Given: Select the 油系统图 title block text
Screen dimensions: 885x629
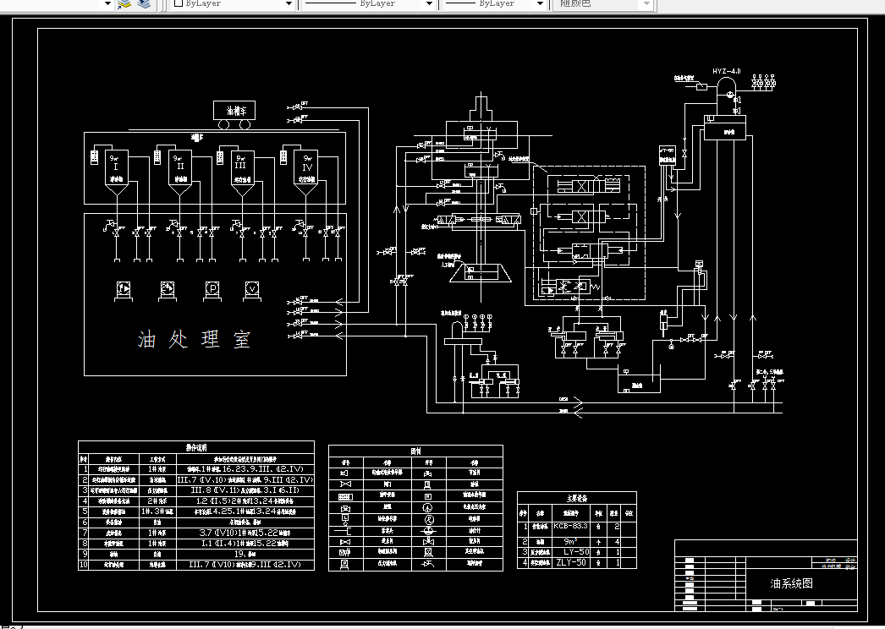Looking at the screenshot, I should tap(791, 583).
